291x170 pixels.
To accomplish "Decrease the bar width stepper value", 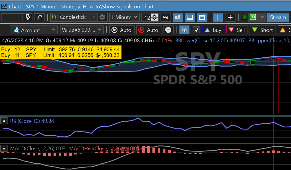I will (x=154, y=19).
